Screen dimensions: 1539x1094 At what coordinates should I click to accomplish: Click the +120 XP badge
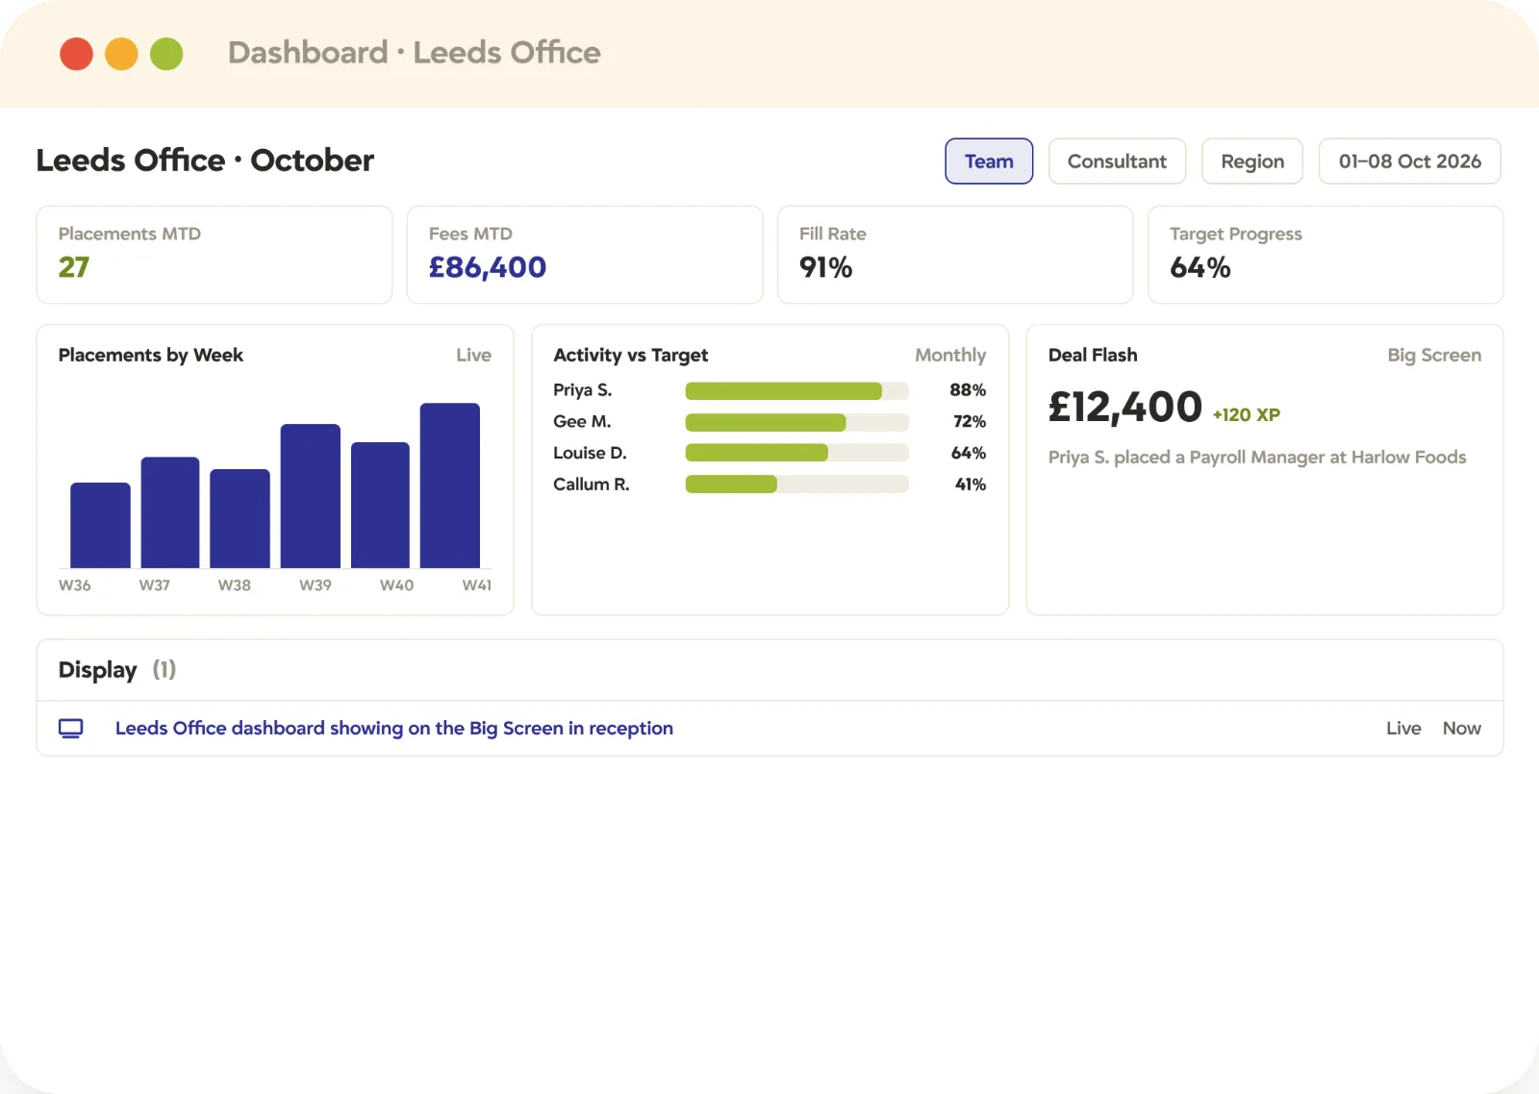(x=1247, y=415)
